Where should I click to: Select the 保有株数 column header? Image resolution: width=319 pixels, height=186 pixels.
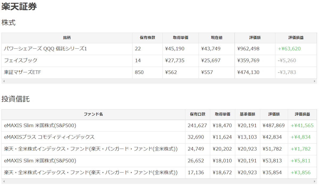(148, 38)
